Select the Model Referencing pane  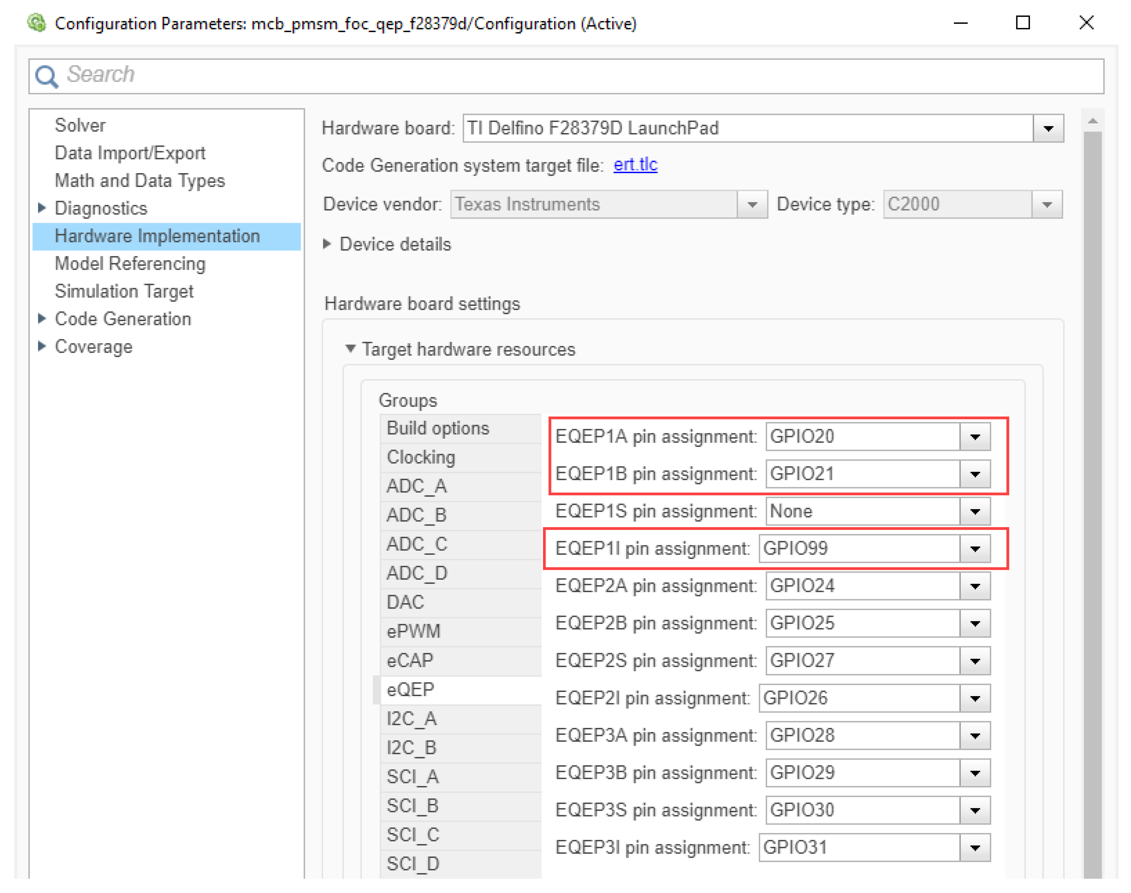click(130, 263)
